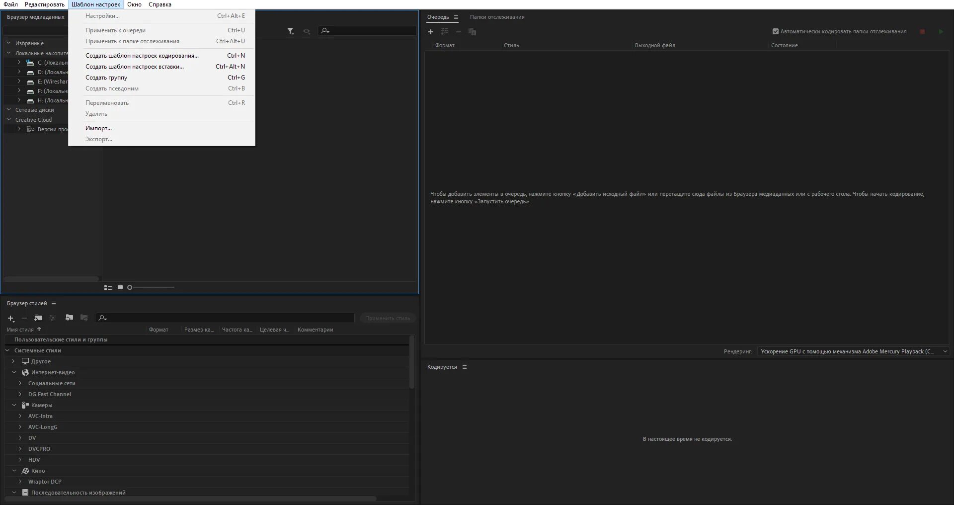The width and height of the screenshot is (954, 505).
Task: Sort by the Имя стиля column header
Action: pyautogui.click(x=20, y=330)
